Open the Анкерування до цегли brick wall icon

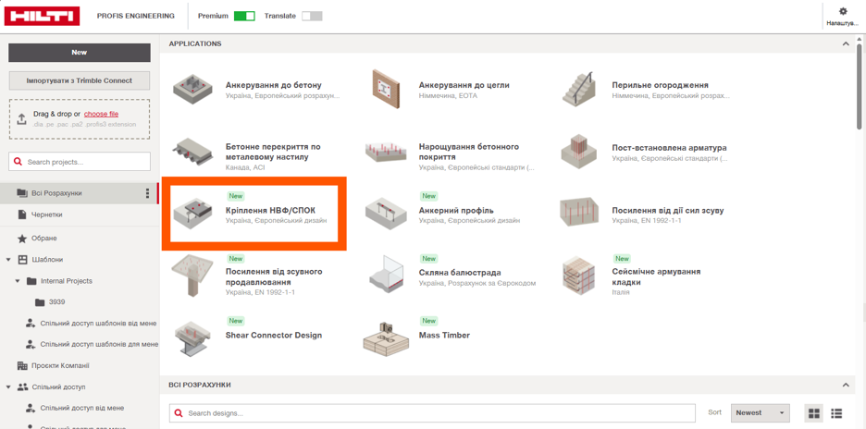tap(386, 85)
